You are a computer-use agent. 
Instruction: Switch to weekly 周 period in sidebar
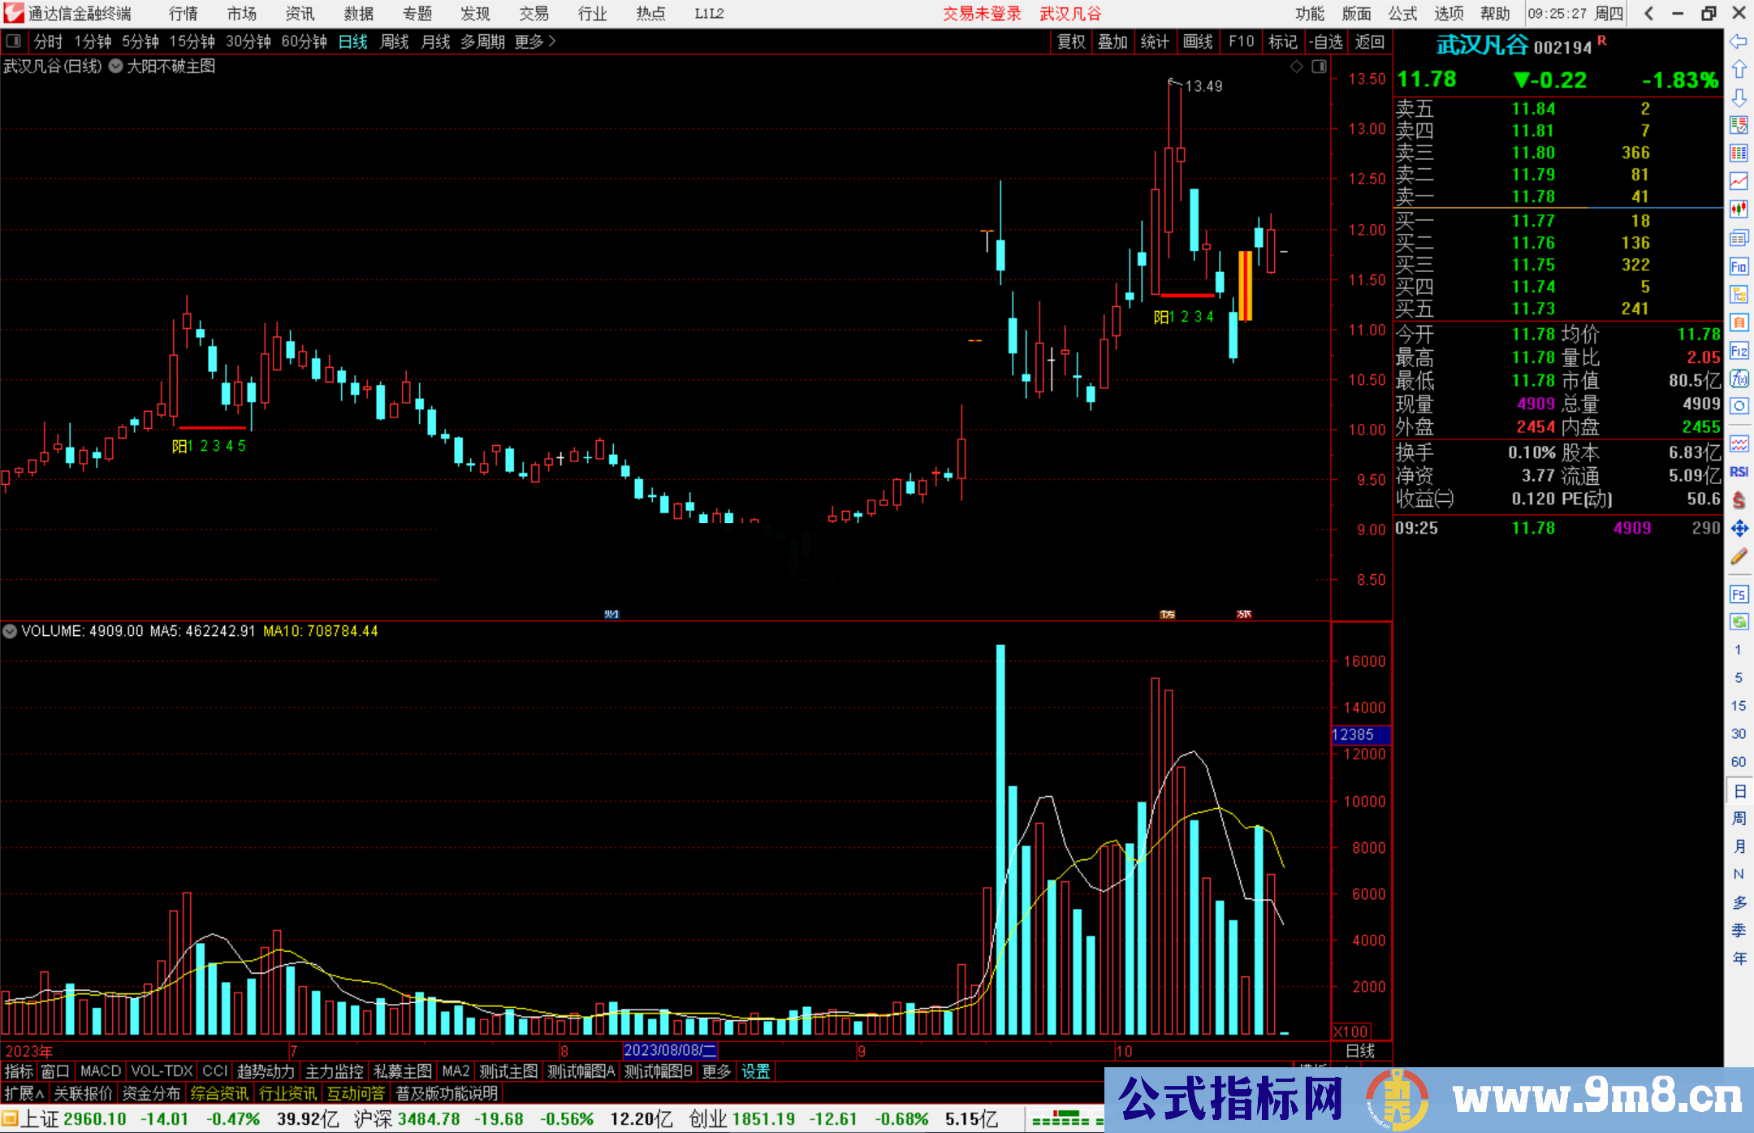[1739, 818]
